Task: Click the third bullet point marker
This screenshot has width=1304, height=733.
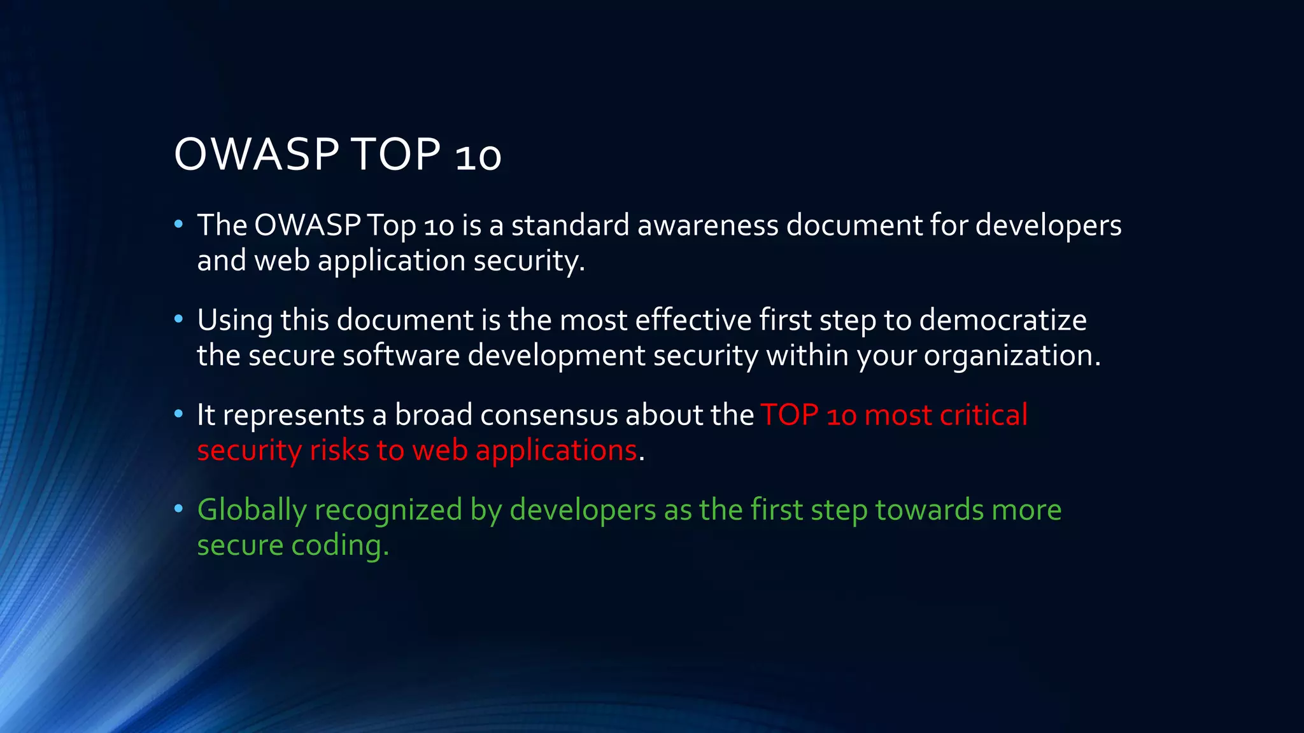Action: pos(179,414)
